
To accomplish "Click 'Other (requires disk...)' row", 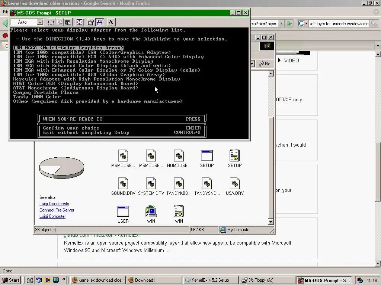I will click(98, 101).
